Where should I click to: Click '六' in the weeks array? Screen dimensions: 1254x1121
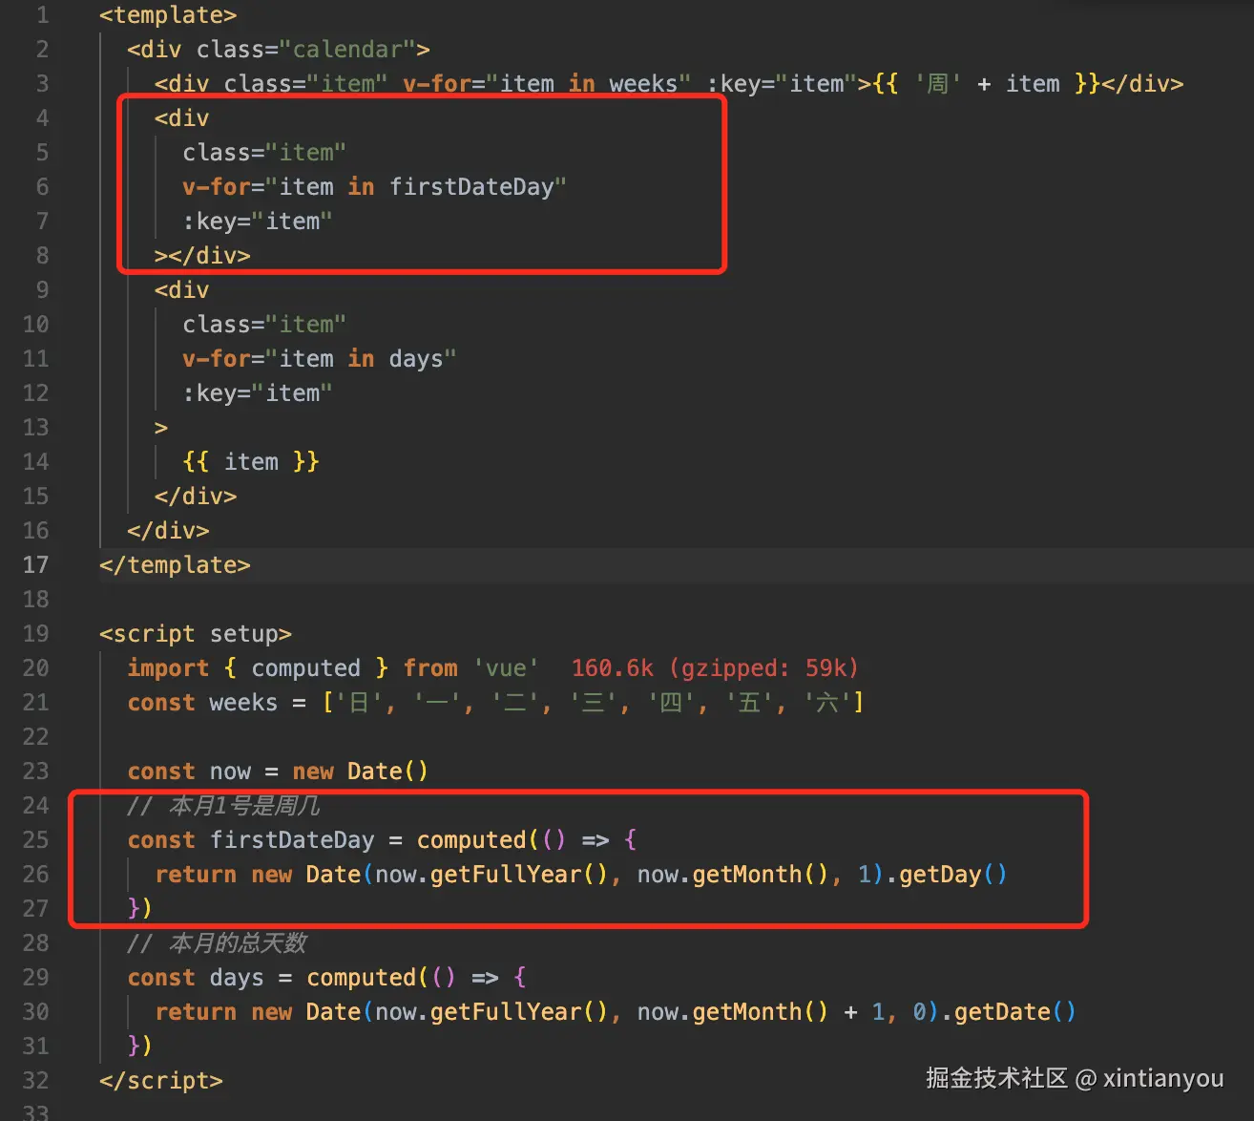(827, 703)
